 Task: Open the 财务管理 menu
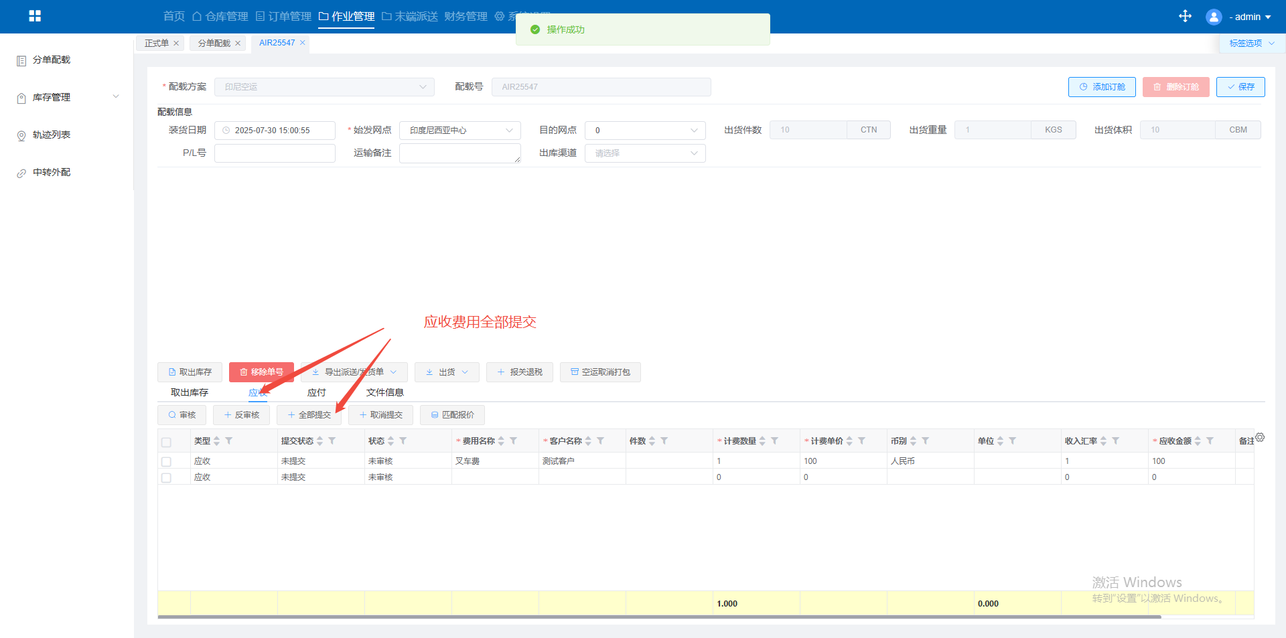(466, 16)
